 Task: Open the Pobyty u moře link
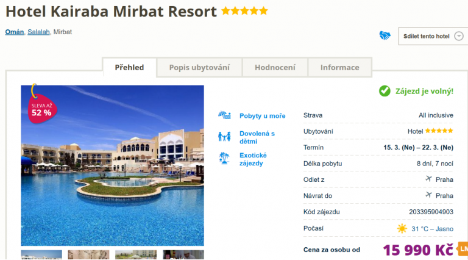(x=263, y=116)
